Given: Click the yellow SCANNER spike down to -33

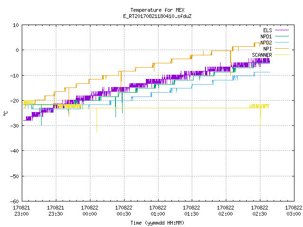Looking at the screenshot, I should 97,120.
